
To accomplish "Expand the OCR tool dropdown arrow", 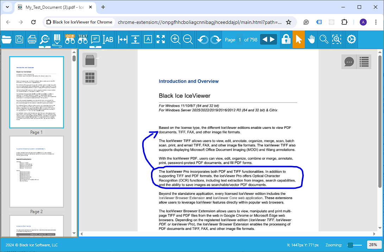I will pyautogui.click(x=45, y=47).
